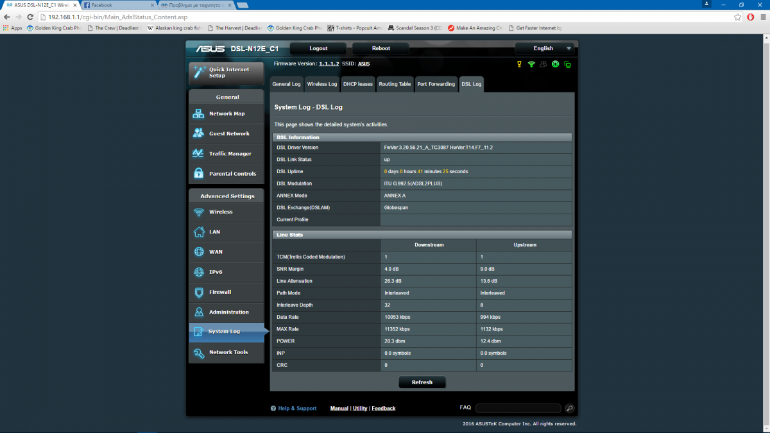Launch Quick Internet Setup wizard
770x433 pixels.
click(226, 72)
